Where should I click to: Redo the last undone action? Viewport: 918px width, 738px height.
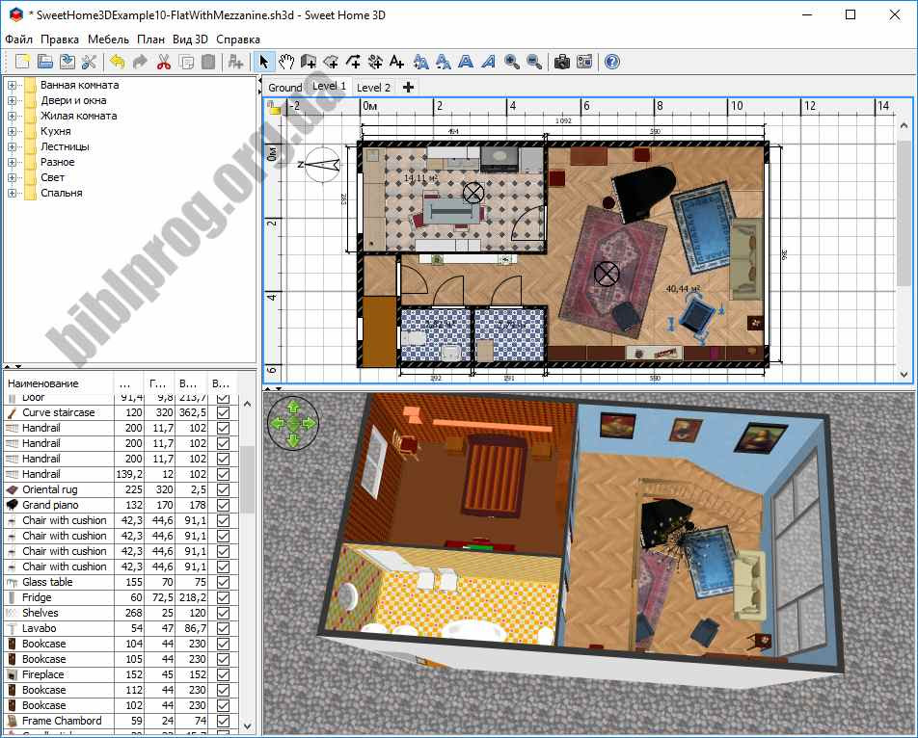[140, 62]
